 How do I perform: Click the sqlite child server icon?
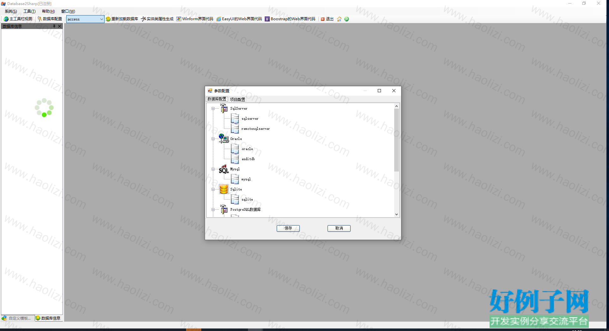click(235, 199)
